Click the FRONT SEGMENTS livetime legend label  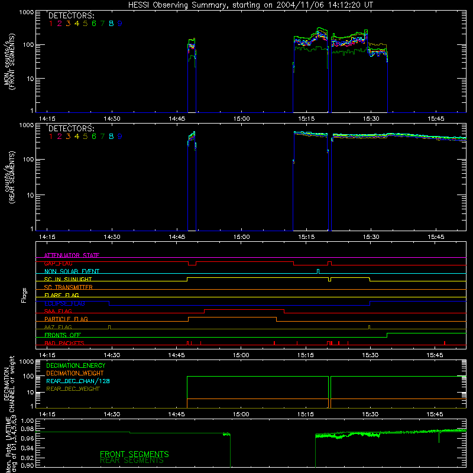coord(134,454)
